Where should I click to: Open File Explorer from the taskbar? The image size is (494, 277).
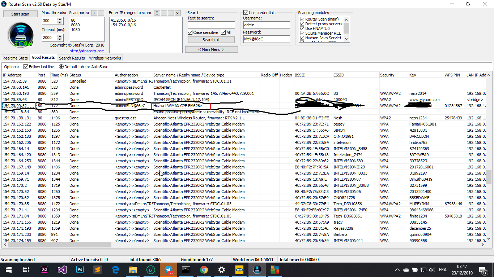(x=133, y=269)
